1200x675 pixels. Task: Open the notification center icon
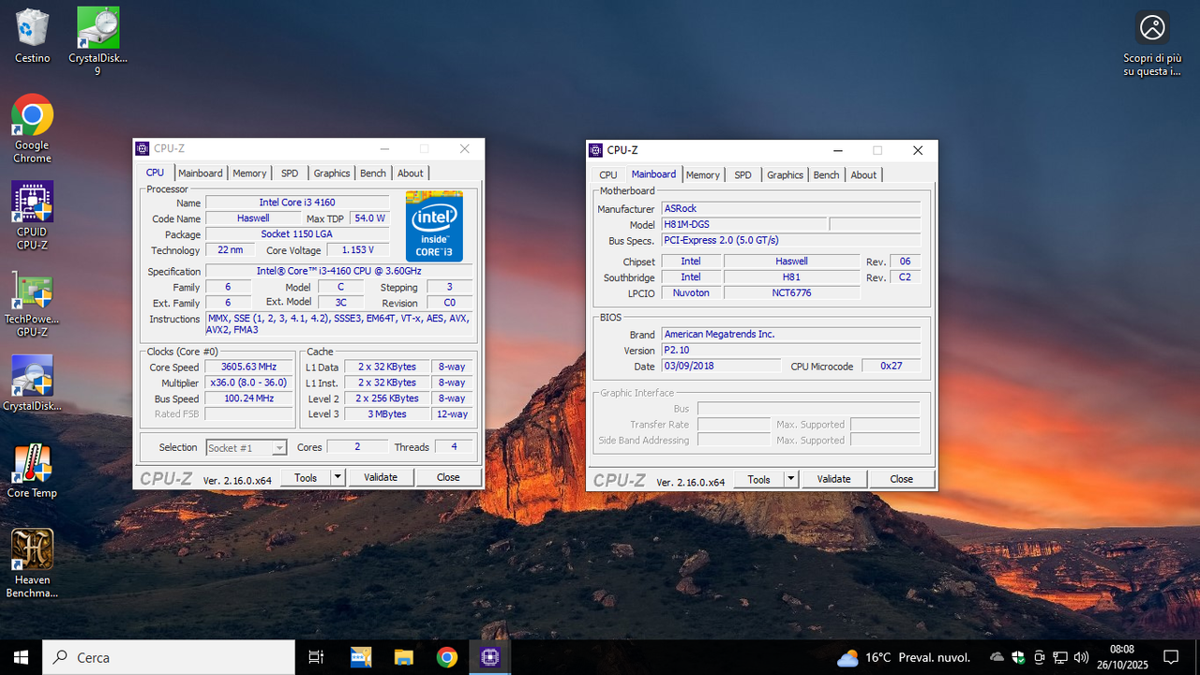(1171, 657)
